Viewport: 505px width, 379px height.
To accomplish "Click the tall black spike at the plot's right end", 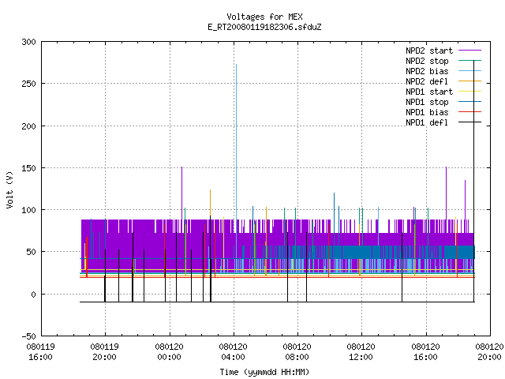I will point(473,181).
